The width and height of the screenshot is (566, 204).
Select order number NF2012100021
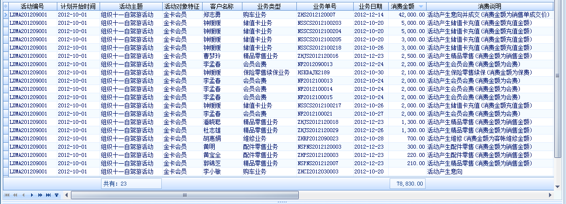pos(325,114)
